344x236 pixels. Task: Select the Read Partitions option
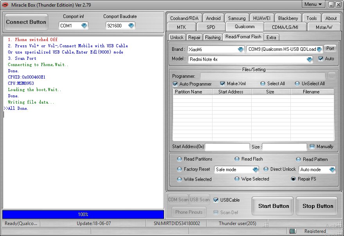(180, 159)
